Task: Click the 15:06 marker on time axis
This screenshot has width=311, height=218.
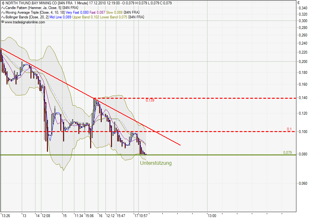Action: click(90, 215)
